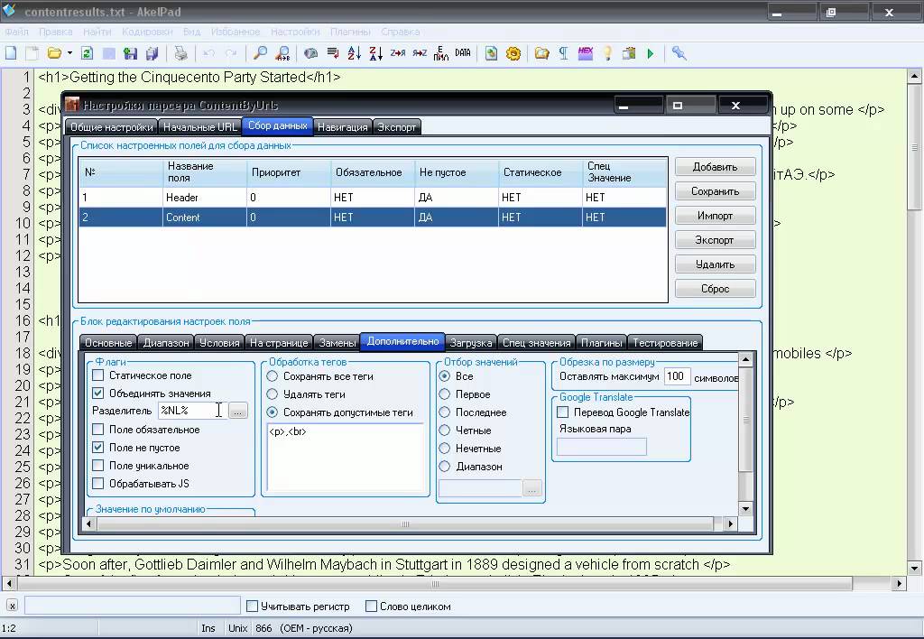Click the Добавить button
This screenshot has width=924, height=639.
click(x=715, y=167)
